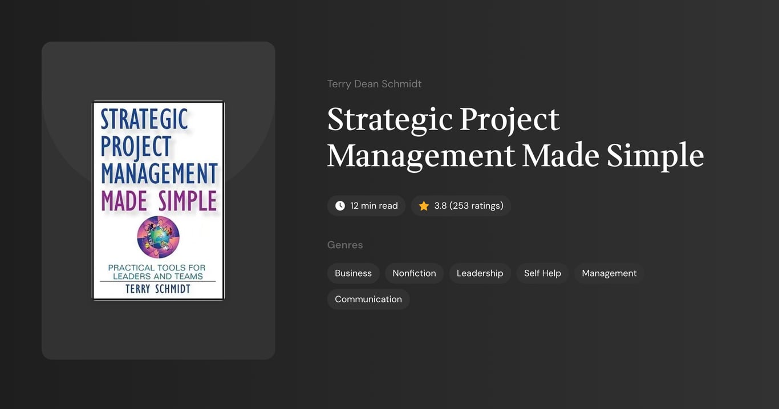Screen dimensions: 779x409
Task: Click the 3.8 ratings badge
Action: (x=461, y=205)
